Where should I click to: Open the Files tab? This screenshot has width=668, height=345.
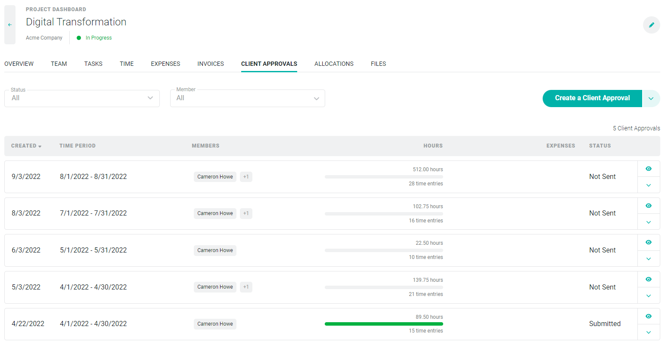(x=379, y=64)
